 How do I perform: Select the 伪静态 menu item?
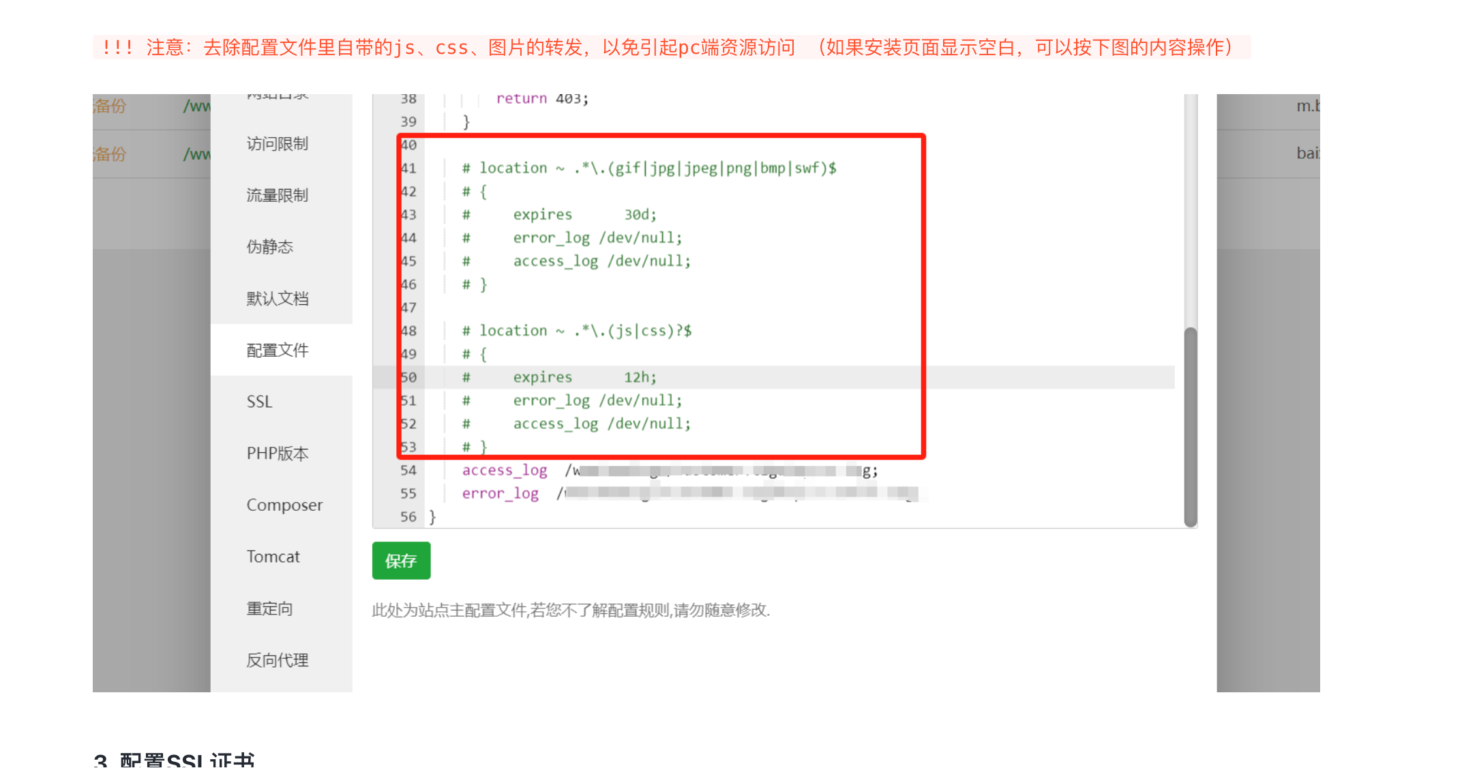click(270, 247)
